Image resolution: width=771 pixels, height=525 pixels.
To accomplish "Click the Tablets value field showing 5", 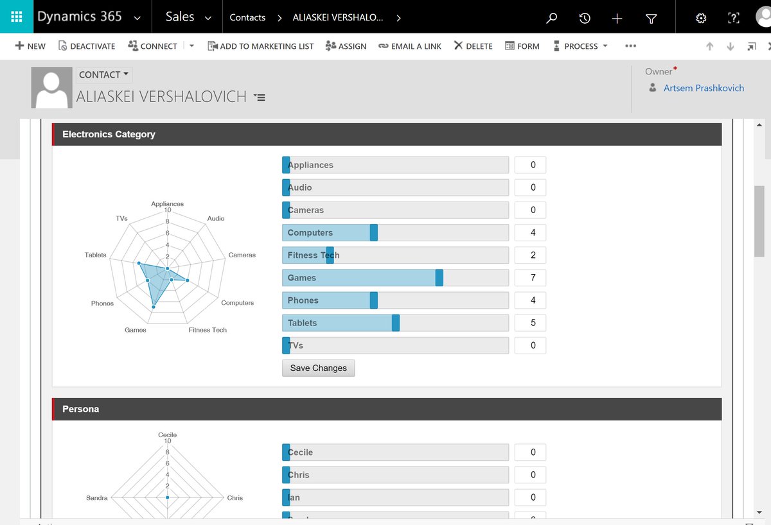I will coord(530,322).
